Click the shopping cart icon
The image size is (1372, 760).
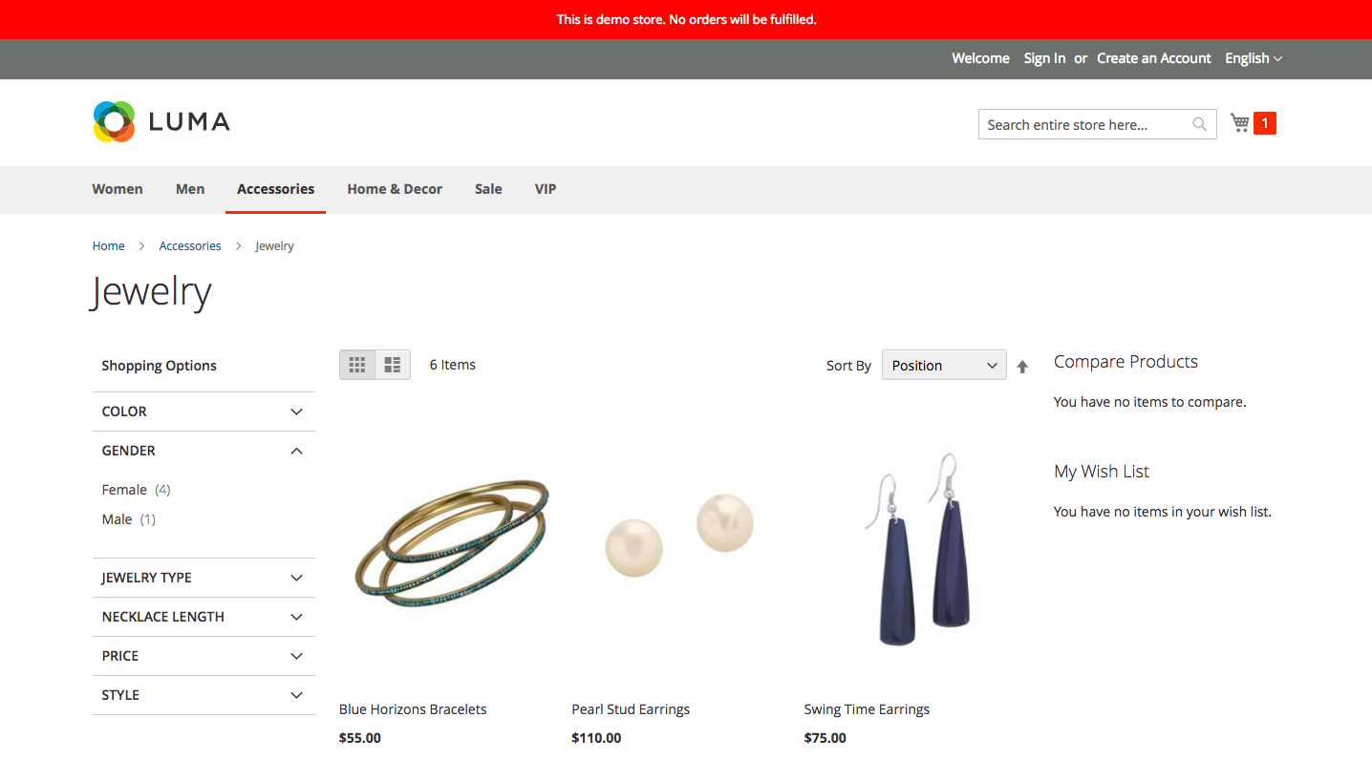click(x=1240, y=123)
